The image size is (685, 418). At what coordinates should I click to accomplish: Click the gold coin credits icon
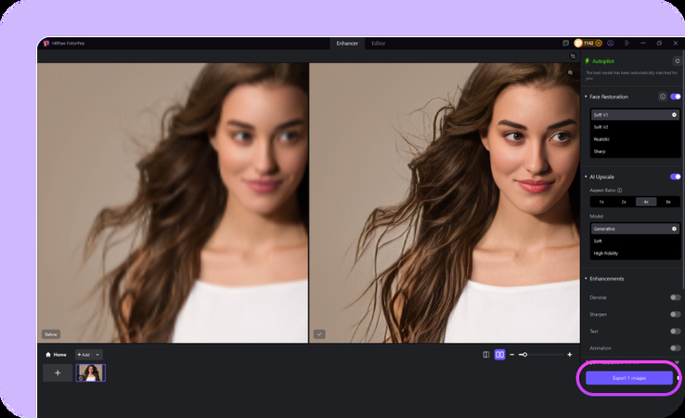click(x=578, y=44)
